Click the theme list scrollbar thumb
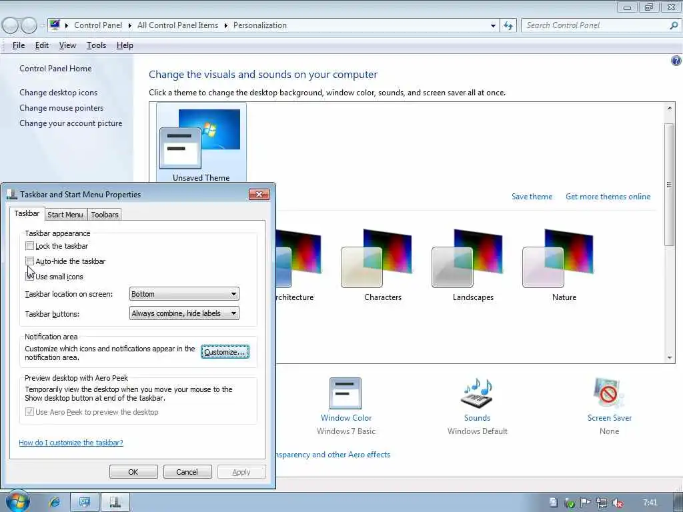This screenshot has height=512, width=683. coord(670,184)
